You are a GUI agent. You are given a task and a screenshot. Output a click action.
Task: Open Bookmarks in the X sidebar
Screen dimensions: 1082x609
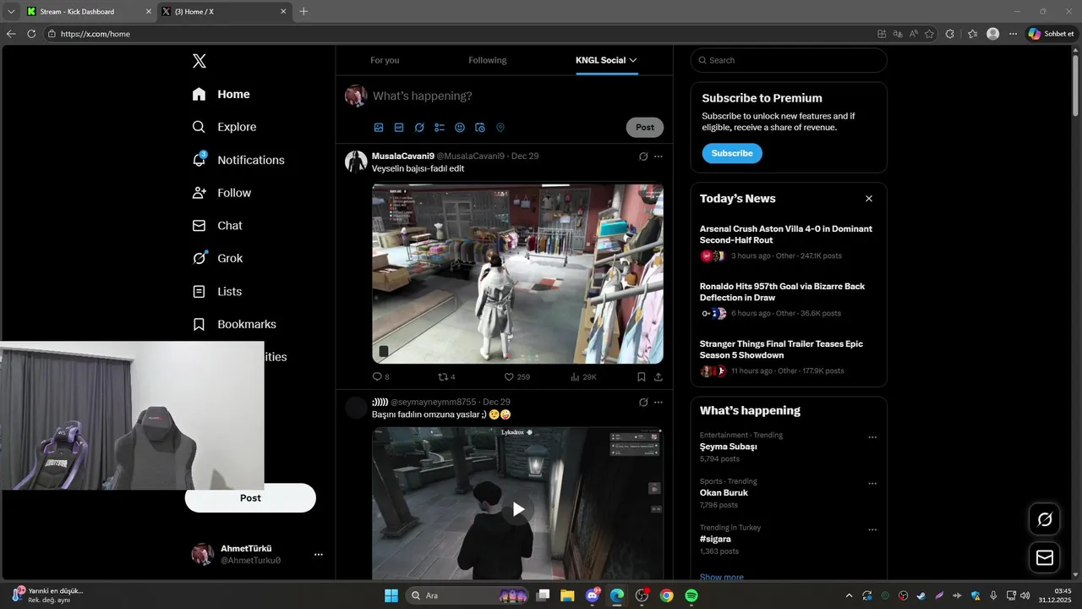[234, 324]
